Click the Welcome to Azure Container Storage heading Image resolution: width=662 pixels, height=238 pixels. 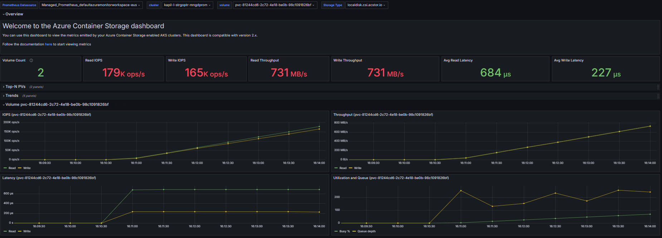click(83, 26)
